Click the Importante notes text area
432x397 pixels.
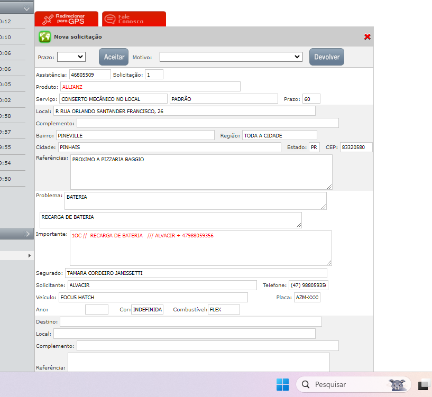[x=201, y=248]
